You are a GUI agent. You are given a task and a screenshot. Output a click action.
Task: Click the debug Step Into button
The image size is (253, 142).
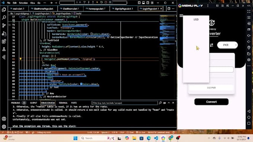point(89,2)
